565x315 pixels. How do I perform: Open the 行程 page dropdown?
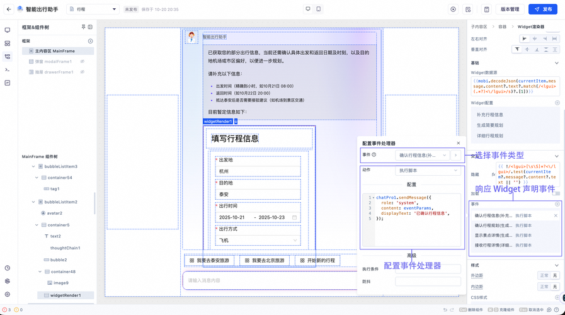(93, 9)
